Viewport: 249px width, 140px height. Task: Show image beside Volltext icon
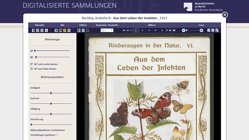(x=79, y=30)
